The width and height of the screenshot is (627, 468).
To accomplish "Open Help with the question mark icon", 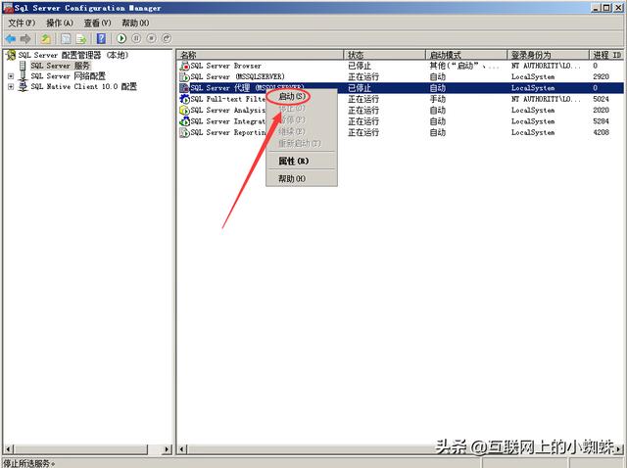I will pyautogui.click(x=101, y=39).
